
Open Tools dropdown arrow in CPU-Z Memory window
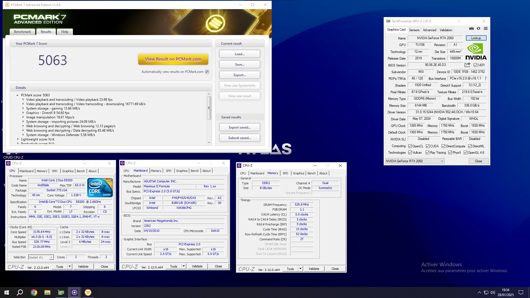click(x=300, y=269)
